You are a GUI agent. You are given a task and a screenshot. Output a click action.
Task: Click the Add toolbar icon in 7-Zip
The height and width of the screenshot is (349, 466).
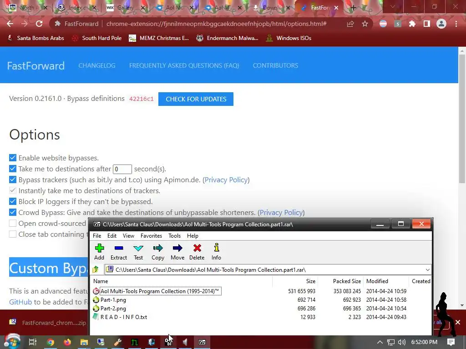pos(99,252)
